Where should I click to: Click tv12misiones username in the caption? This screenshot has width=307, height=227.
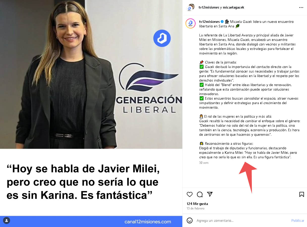(209, 22)
